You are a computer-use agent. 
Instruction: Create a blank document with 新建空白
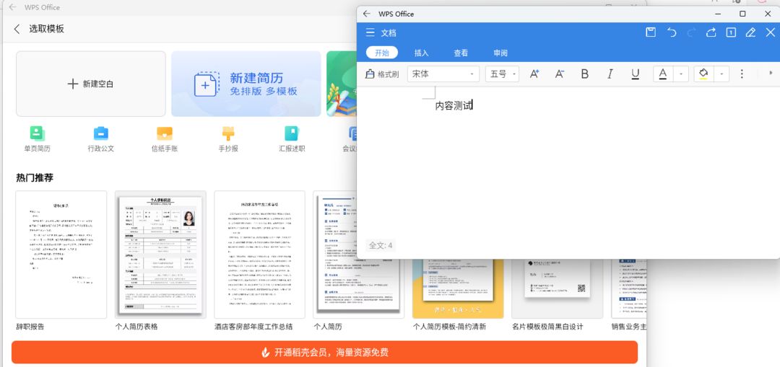[x=90, y=84]
